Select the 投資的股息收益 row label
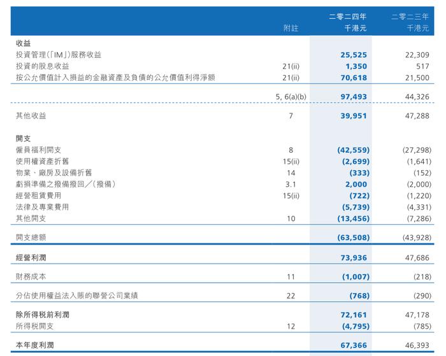Screen dimensions: 446x356 [x=43, y=66]
